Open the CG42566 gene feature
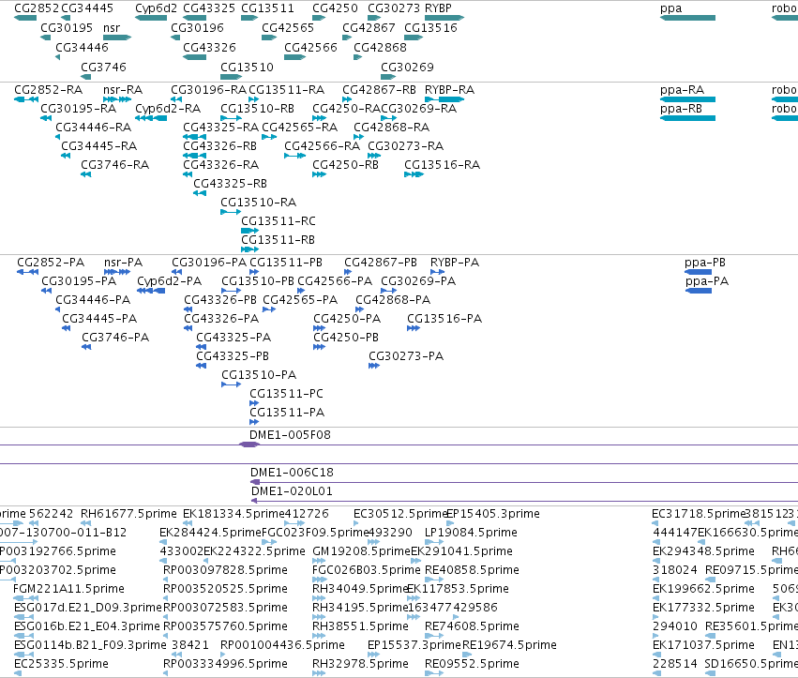This screenshot has width=798, height=678. coord(294,57)
